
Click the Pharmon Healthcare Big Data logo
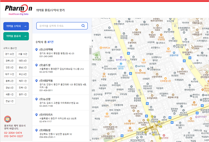point(18,10)
